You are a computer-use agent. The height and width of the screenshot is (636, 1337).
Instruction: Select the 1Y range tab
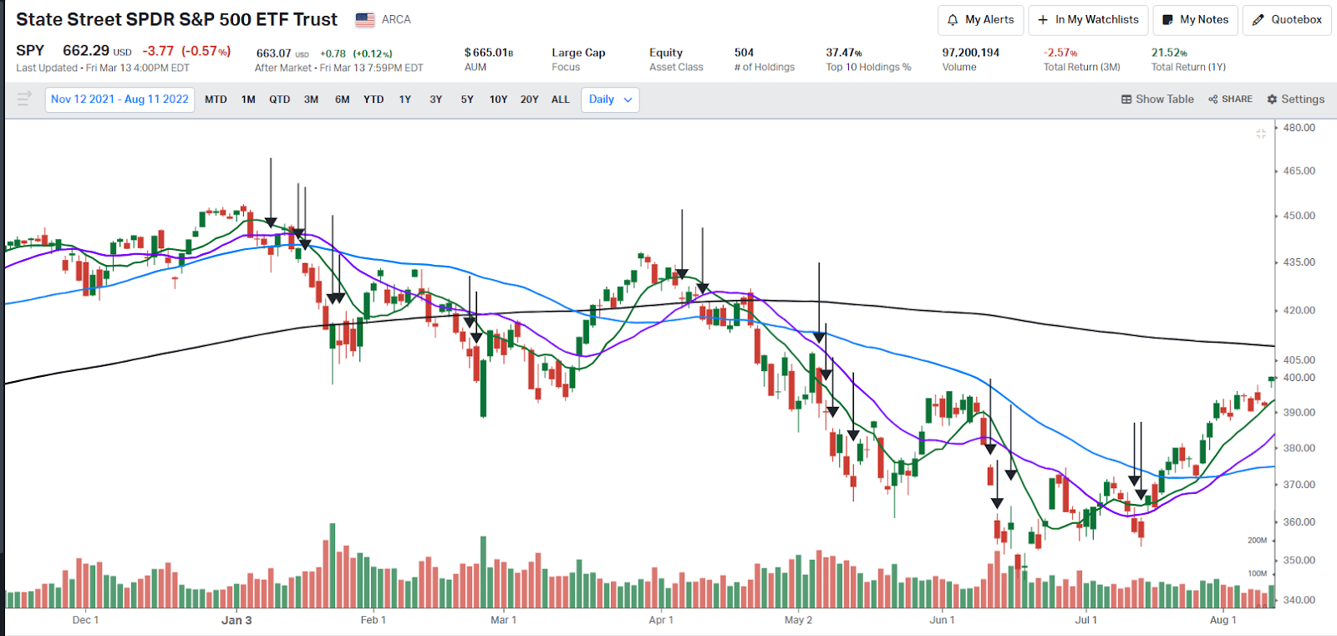(x=404, y=99)
